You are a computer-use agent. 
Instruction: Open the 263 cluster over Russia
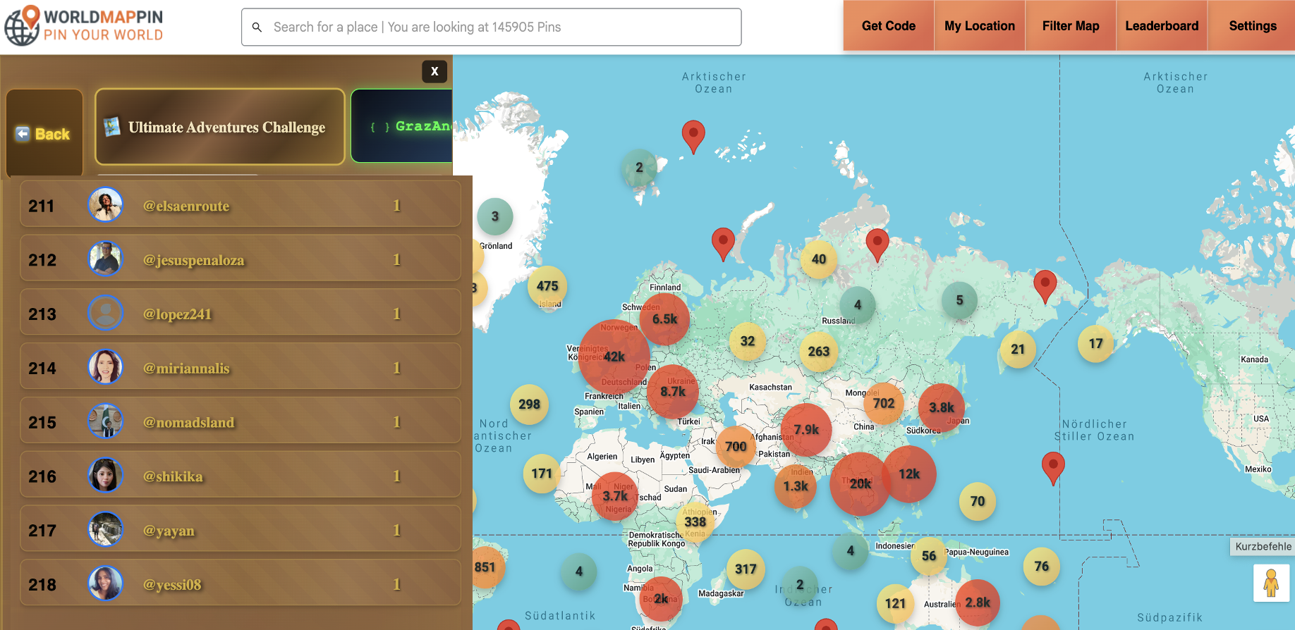pyautogui.click(x=819, y=351)
